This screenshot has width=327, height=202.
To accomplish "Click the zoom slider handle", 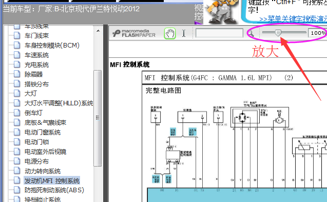I will 278,33.
